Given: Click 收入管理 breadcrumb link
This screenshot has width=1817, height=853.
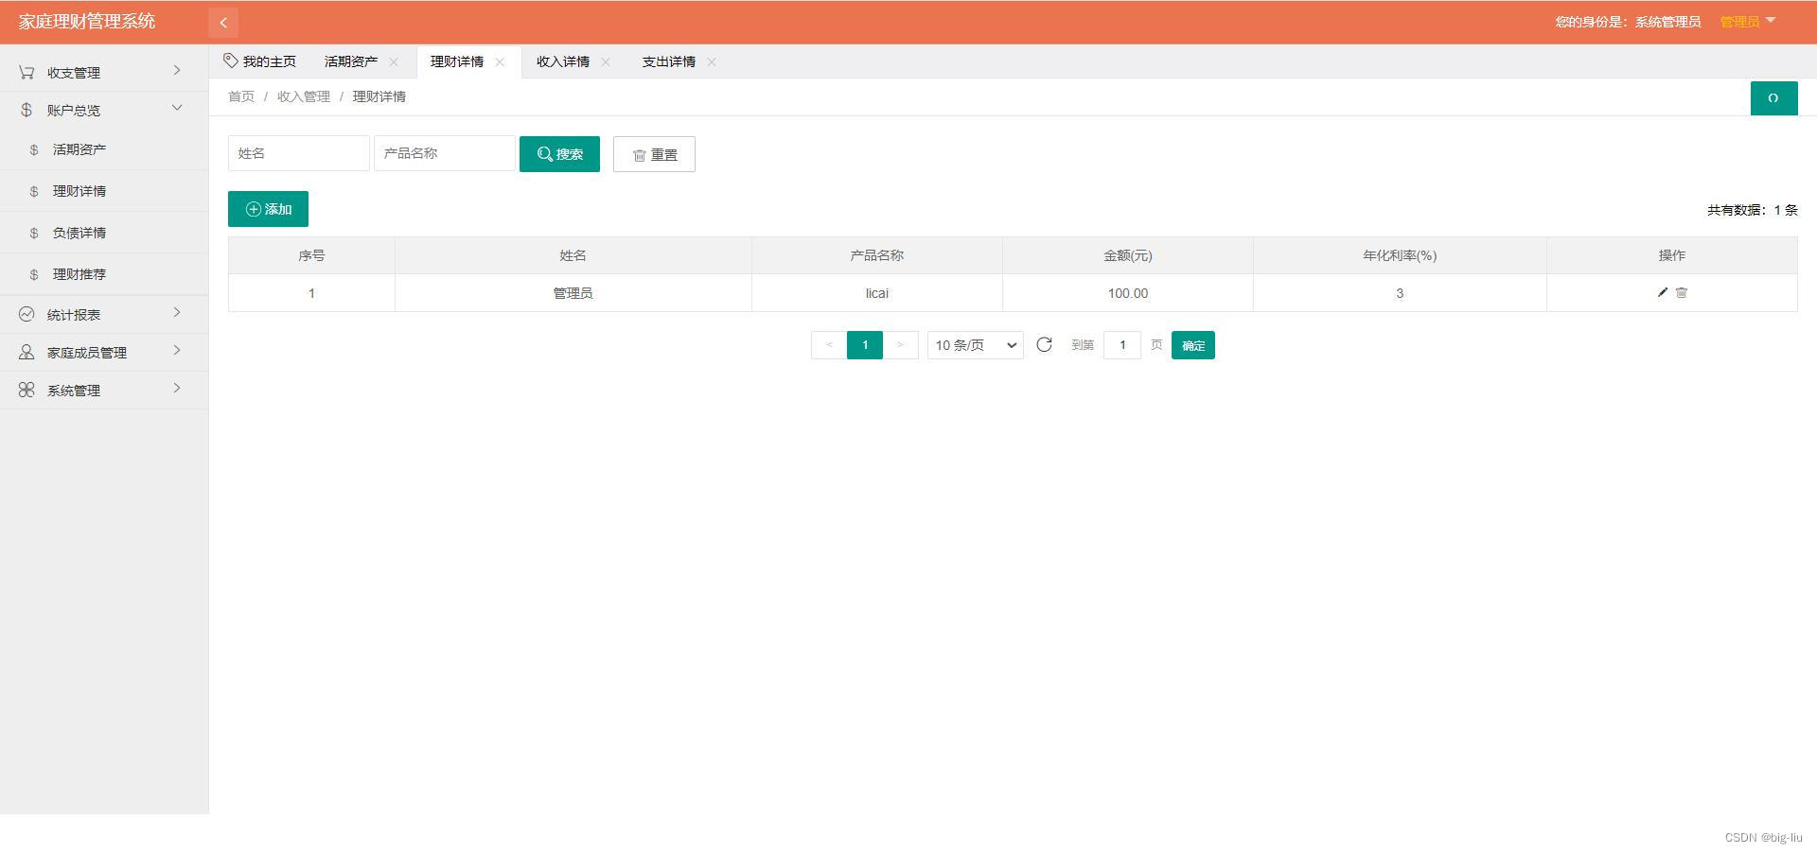Looking at the screenshot, I should (x=304, y=96).
